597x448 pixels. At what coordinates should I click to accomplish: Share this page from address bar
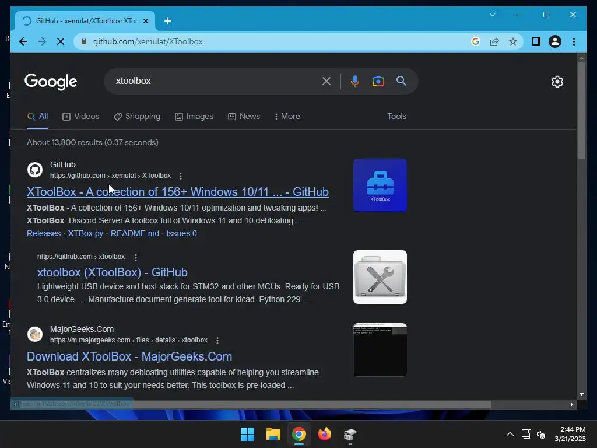494,41
